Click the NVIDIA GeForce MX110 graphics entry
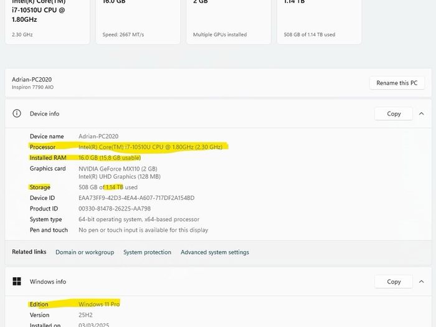This screenshot has height=327, width=436. pyautogui.click(x=118, y=169)
